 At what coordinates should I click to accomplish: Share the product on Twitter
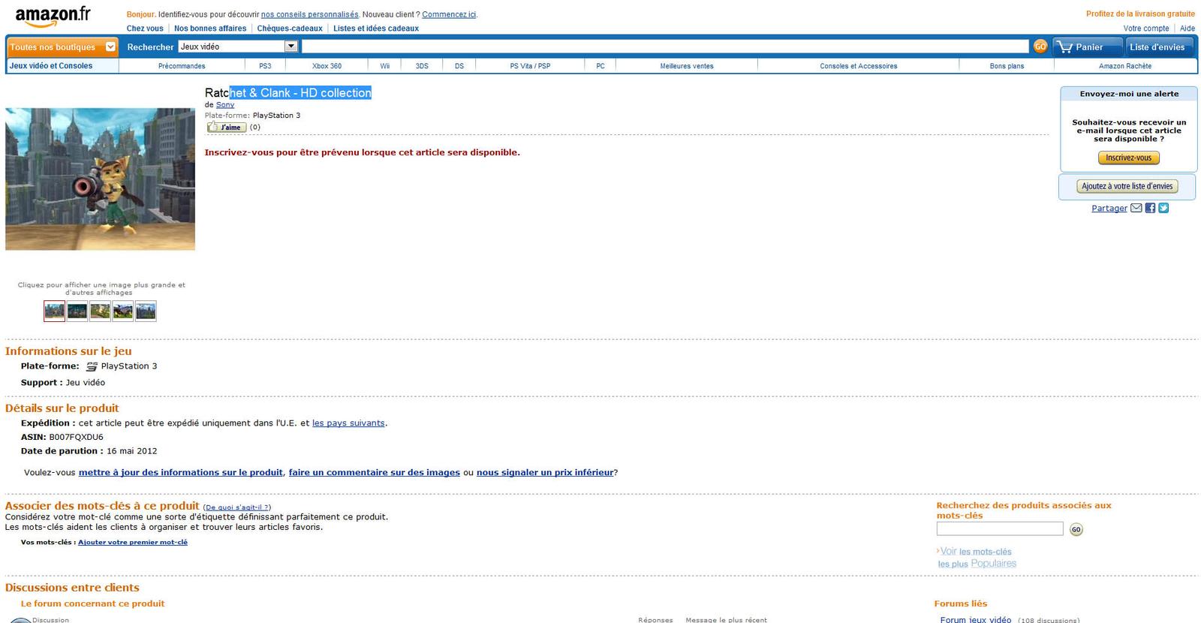coord(1163,208)
